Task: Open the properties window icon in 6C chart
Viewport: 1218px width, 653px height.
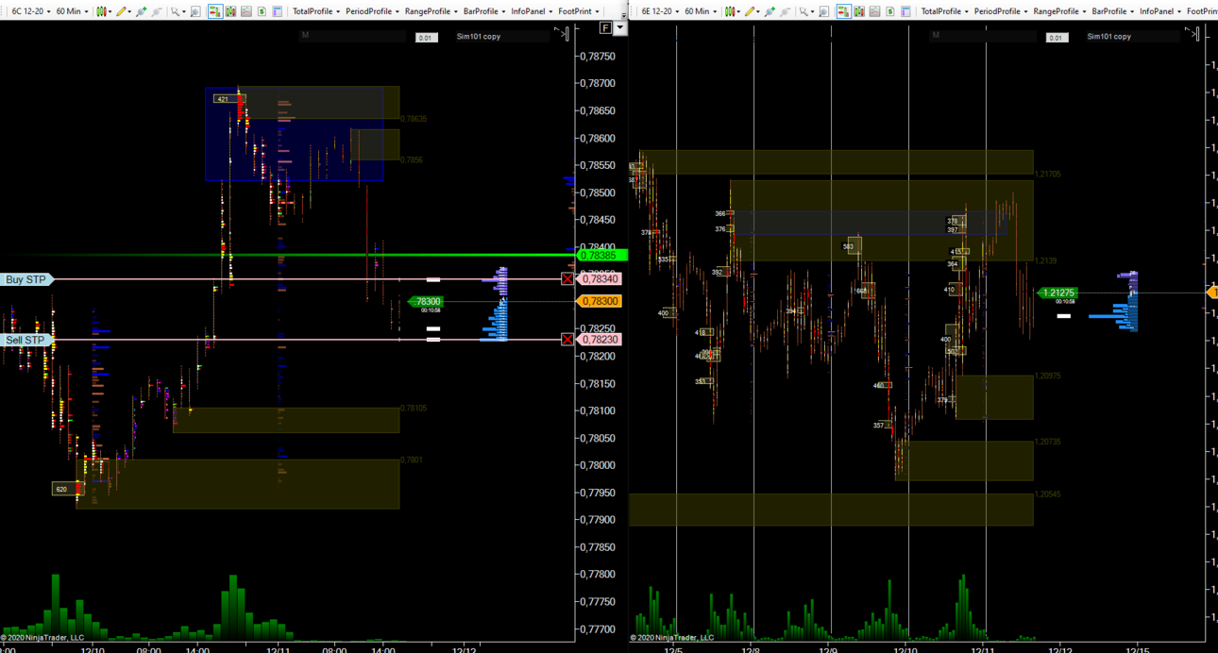Action: point(277,11)
